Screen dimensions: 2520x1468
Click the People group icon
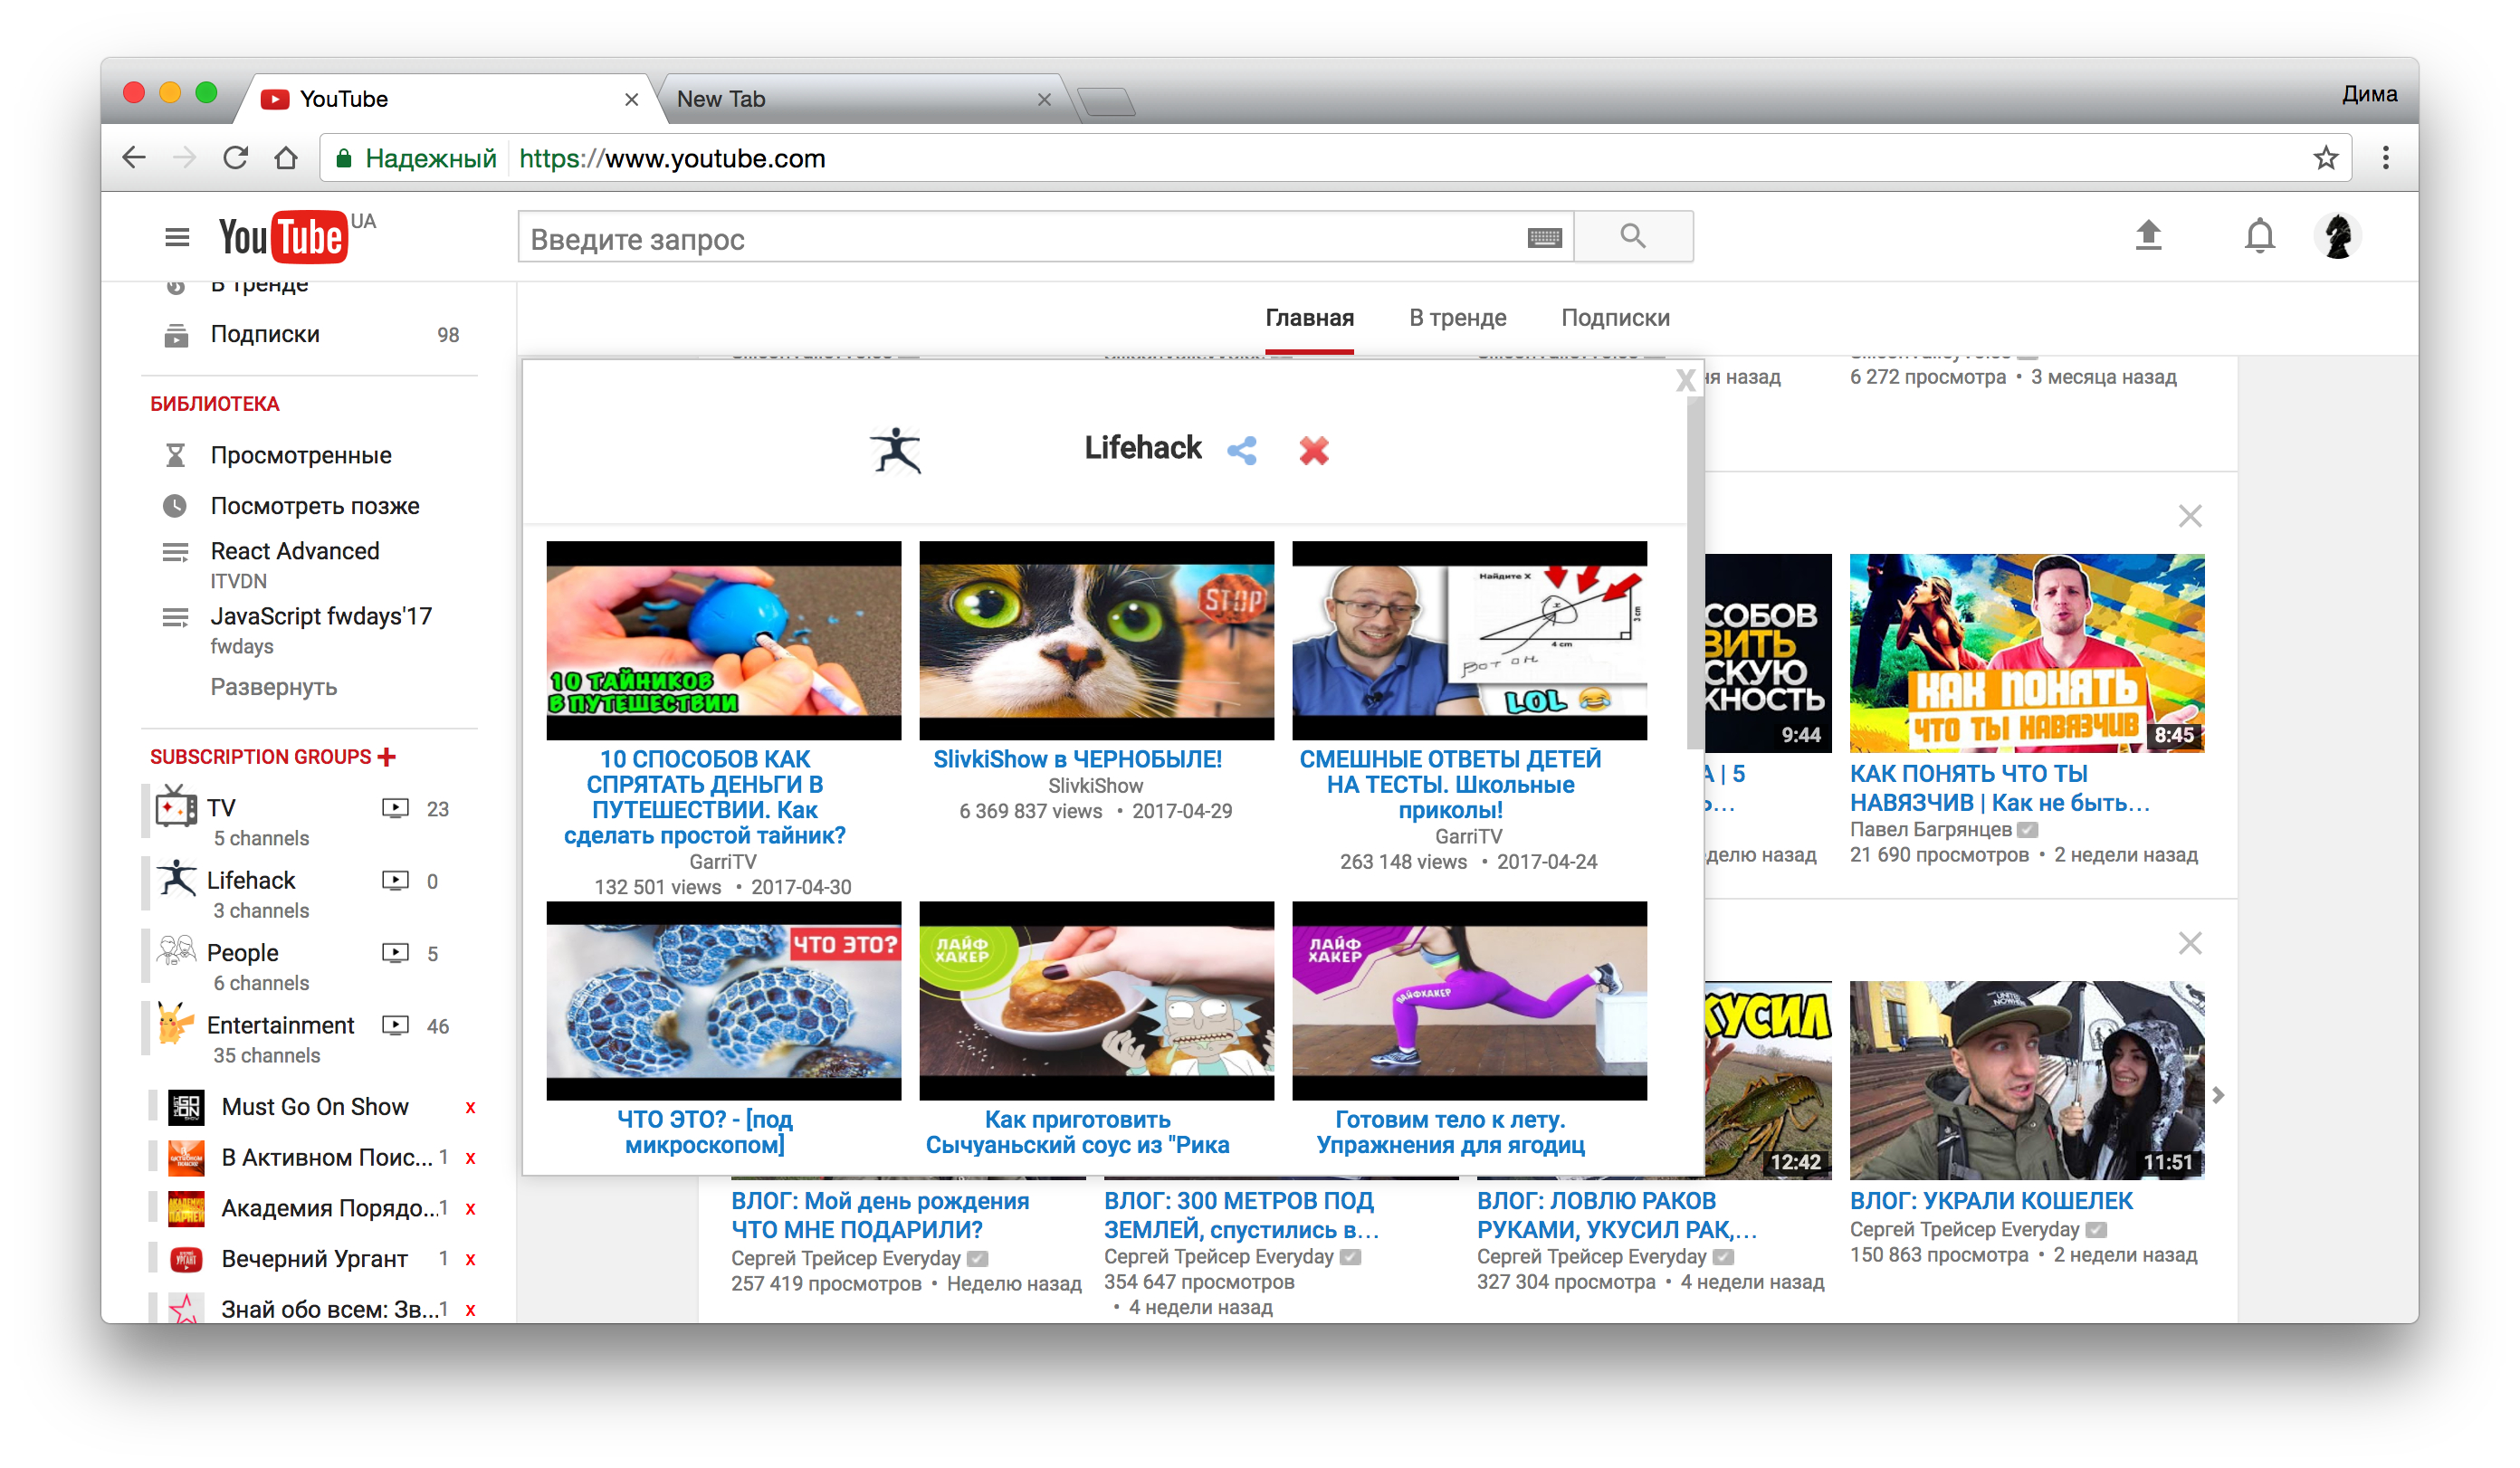click(x=176, y=951)
